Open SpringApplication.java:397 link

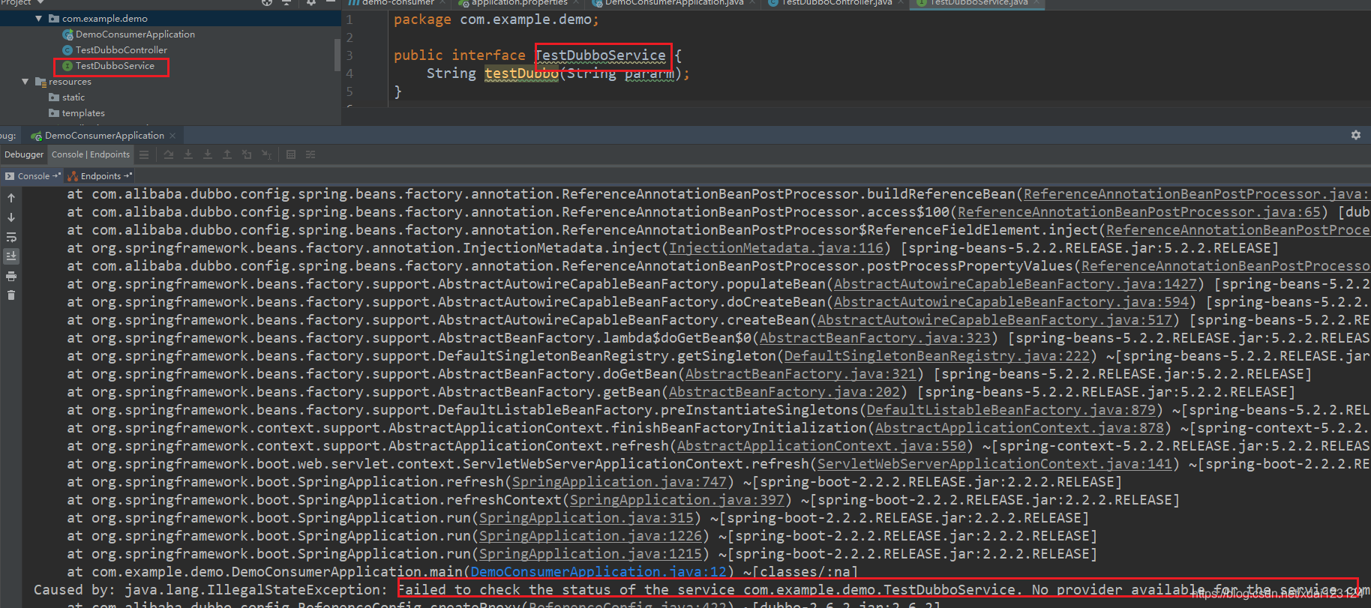pyautogui.click(x=677, y=500)
